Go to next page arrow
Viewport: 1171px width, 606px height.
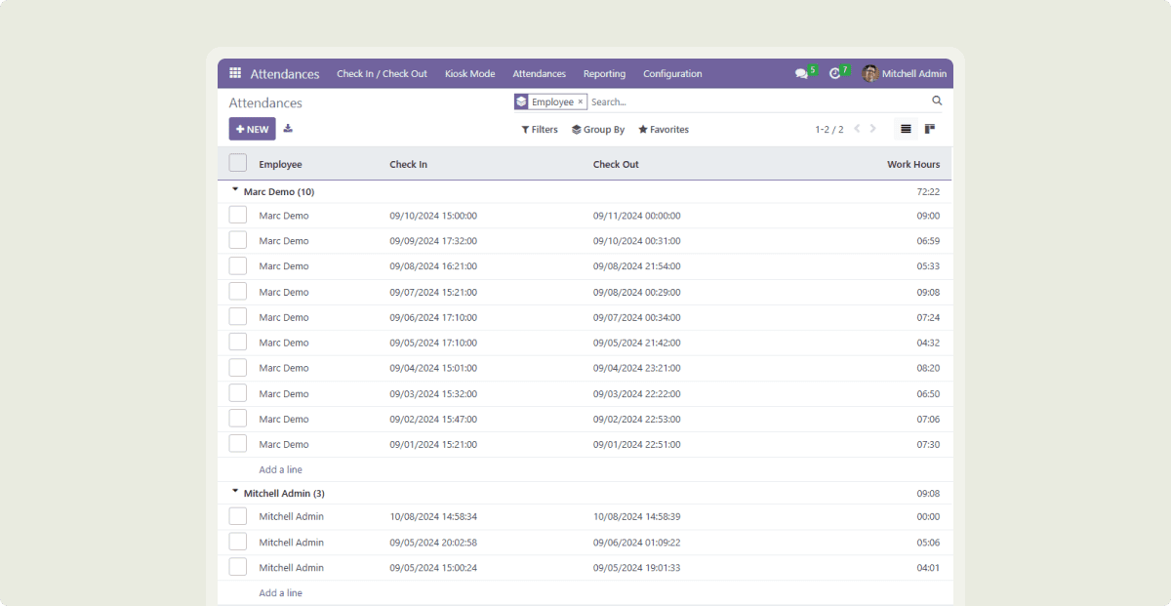[x=873, y=129]
